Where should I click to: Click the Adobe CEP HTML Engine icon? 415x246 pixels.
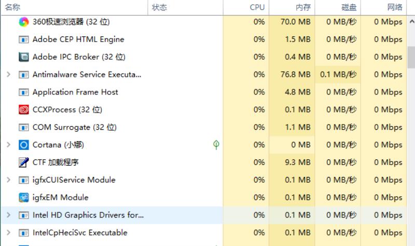(24, 39)
